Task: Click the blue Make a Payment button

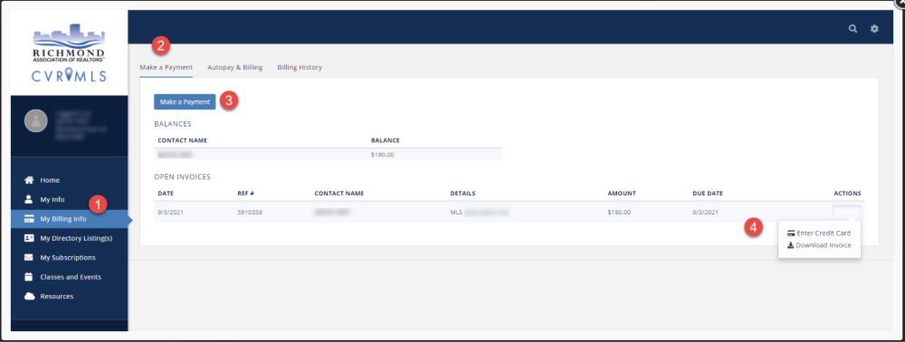Action: point(185,101)
